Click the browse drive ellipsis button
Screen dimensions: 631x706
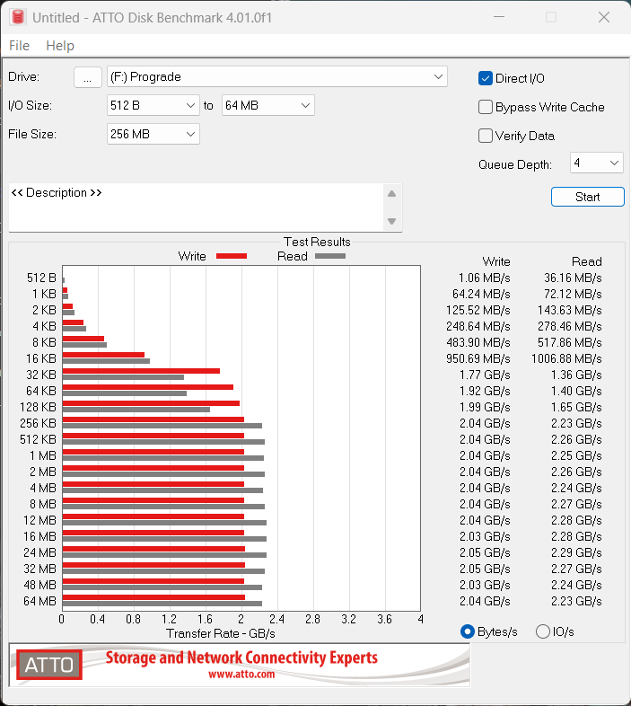pos(87,77)
